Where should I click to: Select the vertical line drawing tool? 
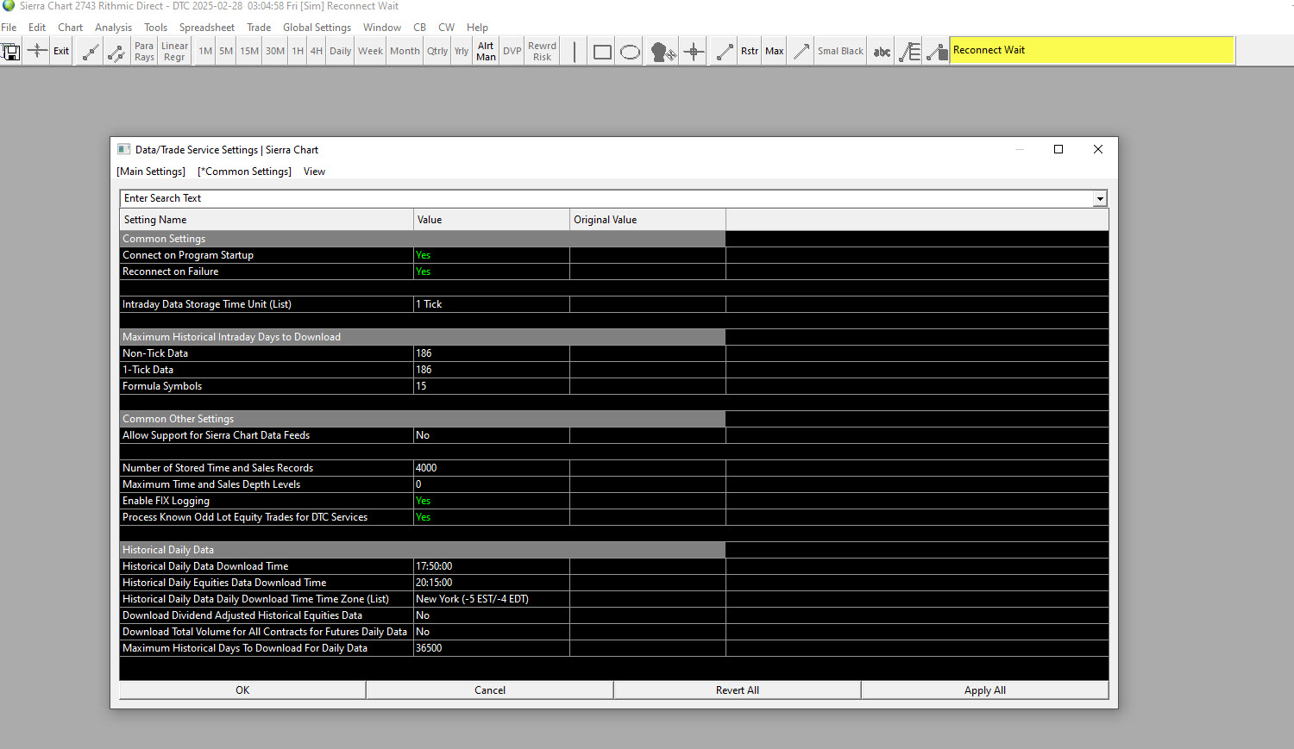pyautogui.click(x=575, y=52)
